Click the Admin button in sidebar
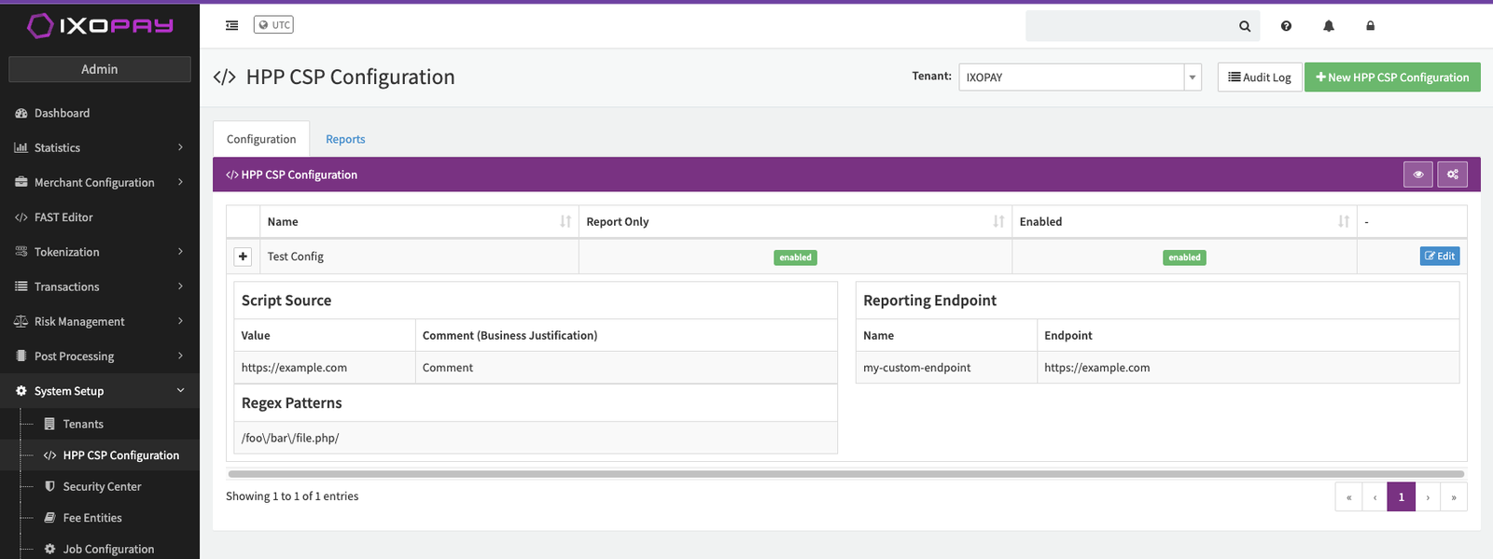Viewport: 1493px width, 559px height. click(x=100, y=69)
